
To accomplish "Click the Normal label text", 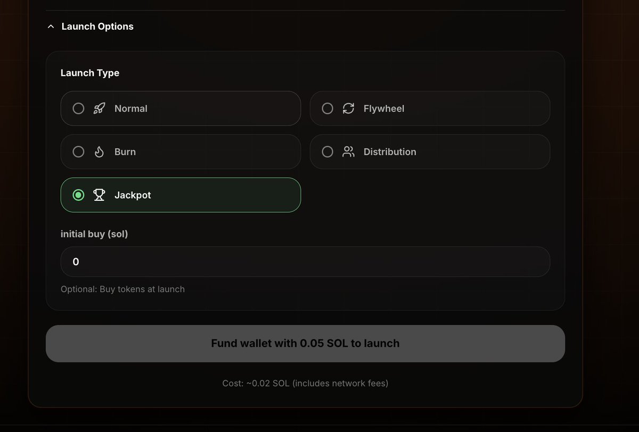I will (131, 108).
